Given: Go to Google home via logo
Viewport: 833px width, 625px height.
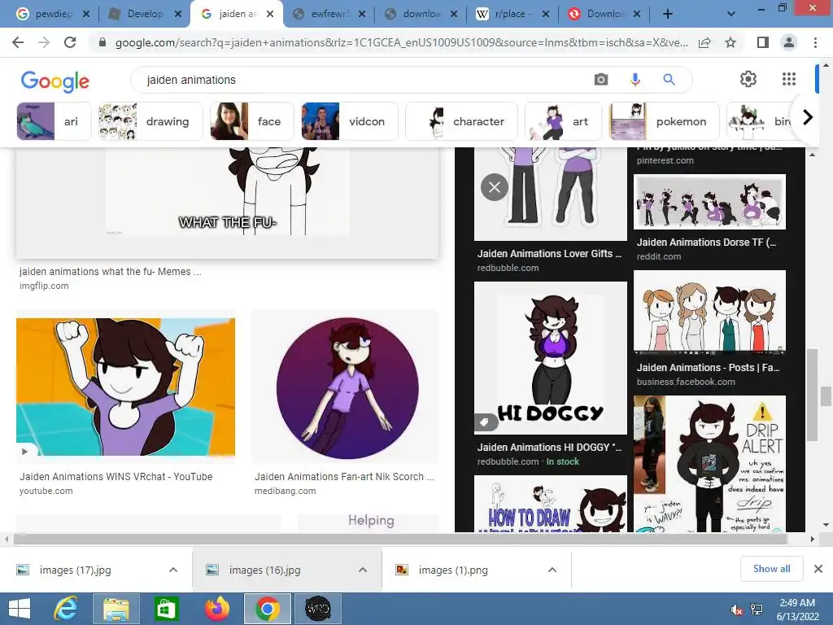Looking at the screenshot, I should click(55, 81).
